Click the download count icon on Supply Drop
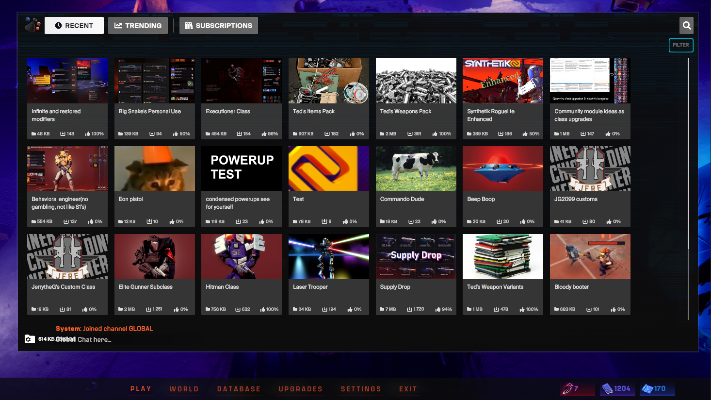Viewport: 711px width, 400px height. (409, 309)
